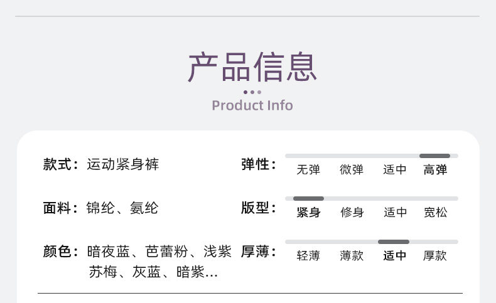Click the 锦纶、氨纶 fabric text
The image size is (496, 303).
pyautogui.click(x=122, y=208)
